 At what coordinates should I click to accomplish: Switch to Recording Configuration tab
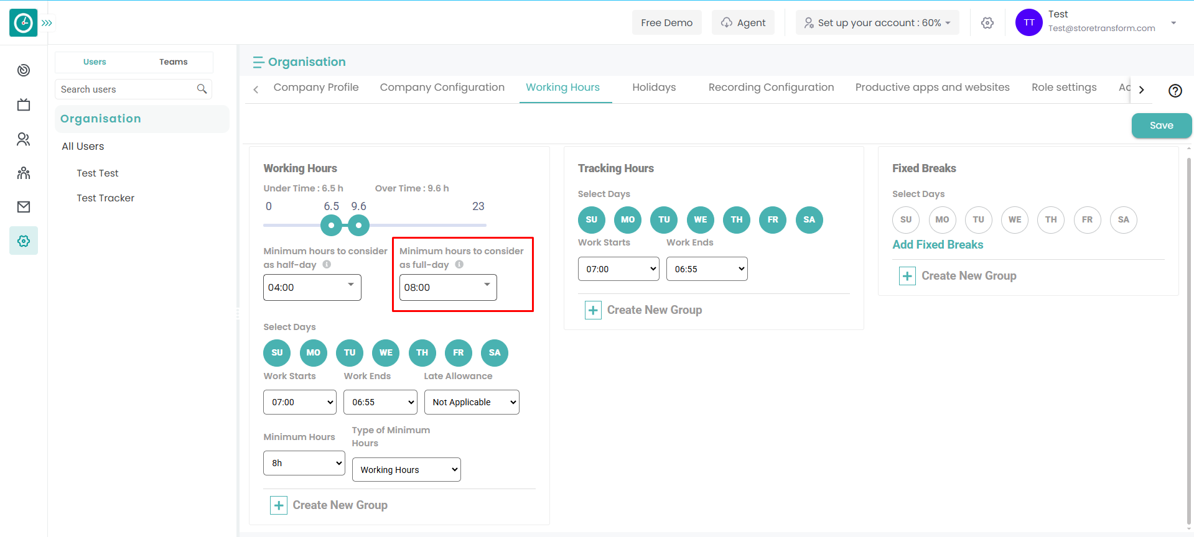771,87
